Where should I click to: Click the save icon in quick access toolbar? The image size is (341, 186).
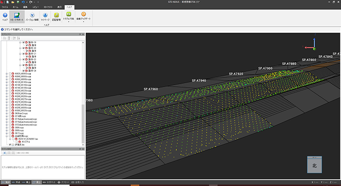(x=18, y=2)
